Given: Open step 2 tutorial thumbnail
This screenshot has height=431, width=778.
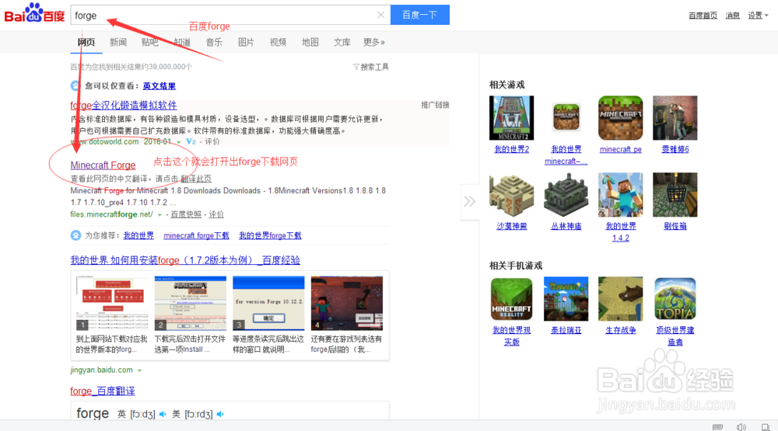Looking at the screenshot, I should 191,303.
